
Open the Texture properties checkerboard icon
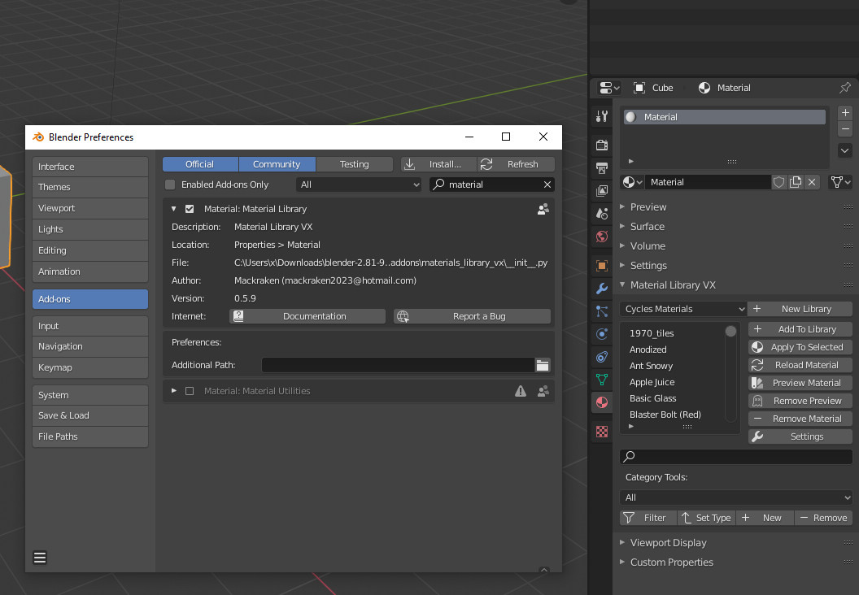pos(602,432)
